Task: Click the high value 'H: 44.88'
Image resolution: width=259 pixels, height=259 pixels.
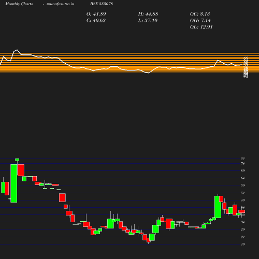Action: [148, 14]
